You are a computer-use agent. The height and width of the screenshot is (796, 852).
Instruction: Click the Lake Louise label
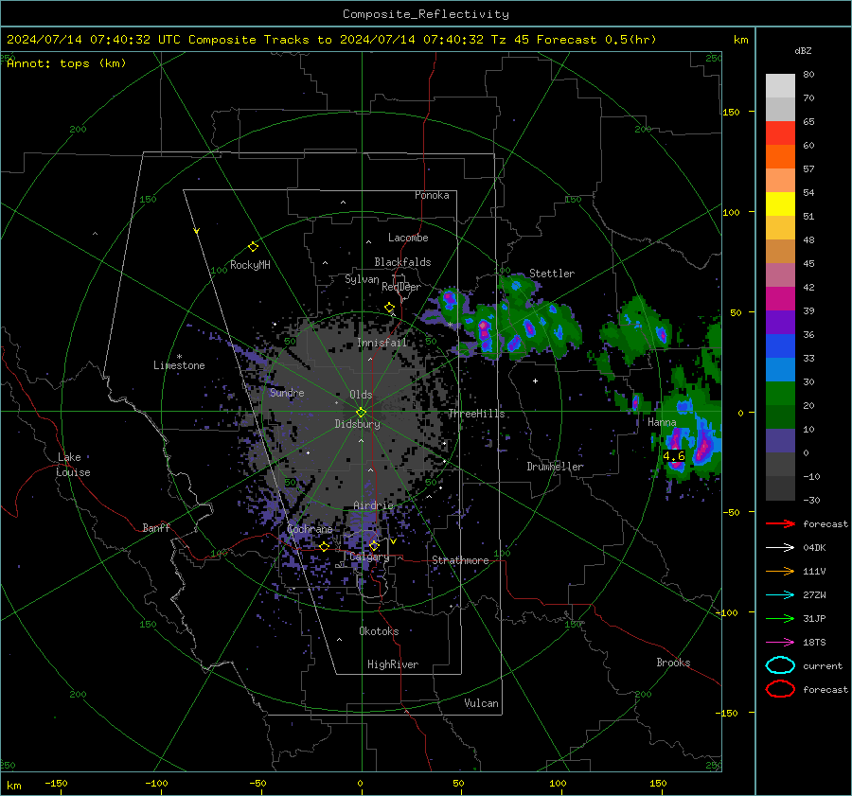coord(73,465)
